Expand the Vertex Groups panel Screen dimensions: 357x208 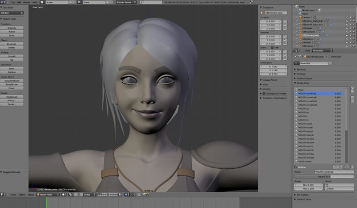[304, 79]
